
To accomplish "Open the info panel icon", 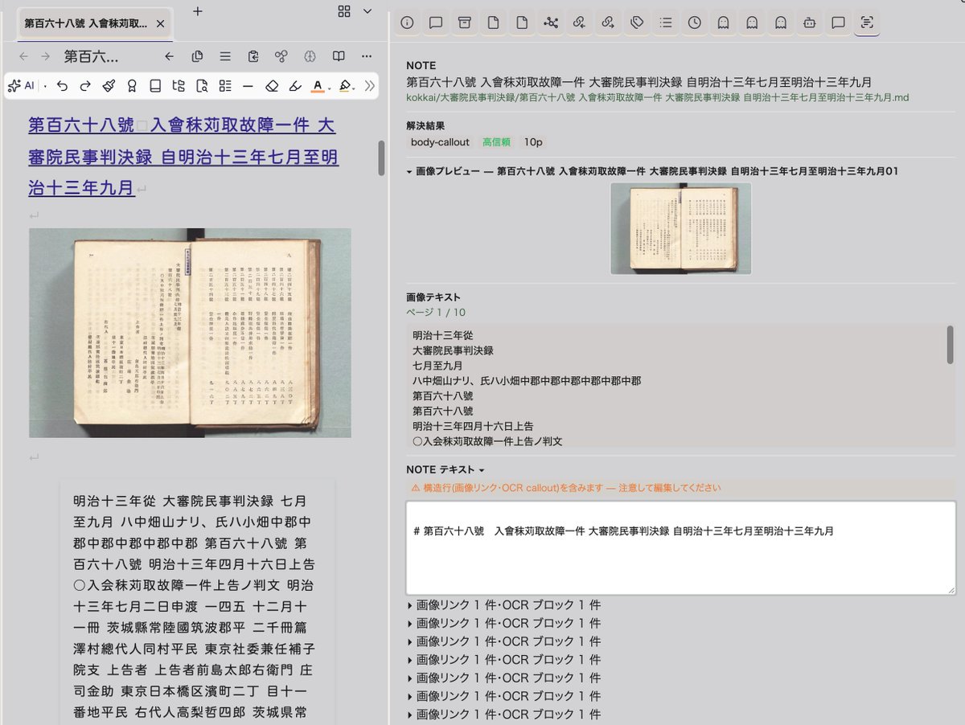I will coord(407,23).
